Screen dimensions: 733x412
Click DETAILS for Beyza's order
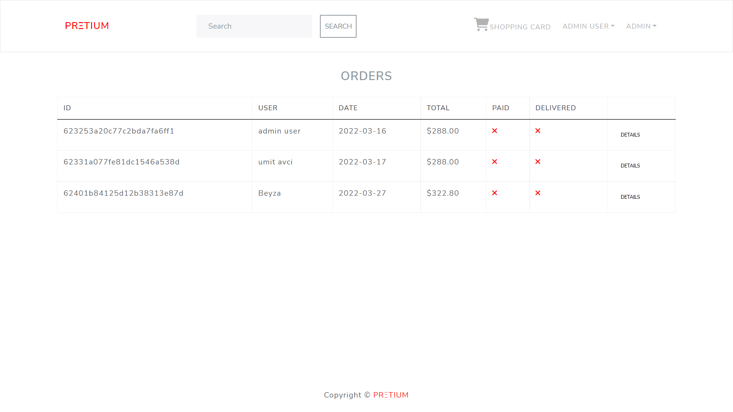(x=630, y=197)
